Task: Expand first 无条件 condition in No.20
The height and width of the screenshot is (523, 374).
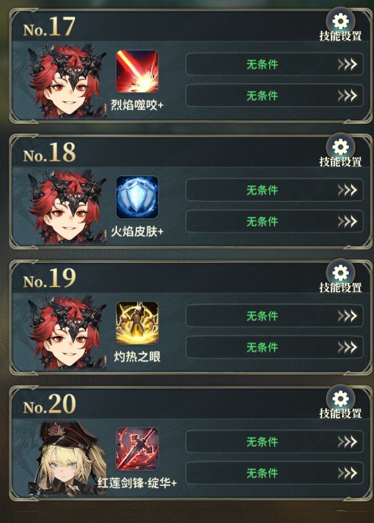Action: click(274, 441)
